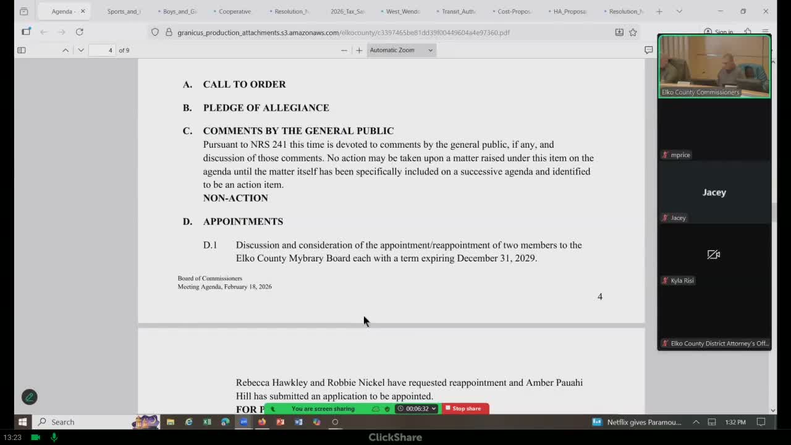Toggle the ClickShare camera icon
This screenshot has width=791, height=445.
click(36, 437)
